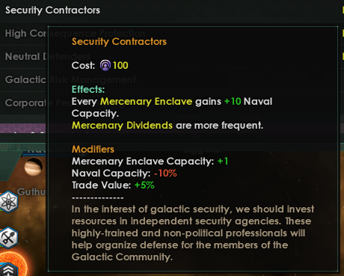Select the Security Contractors resolution row
The height and width of the screenshot is (276, 344).
(172, 10)
